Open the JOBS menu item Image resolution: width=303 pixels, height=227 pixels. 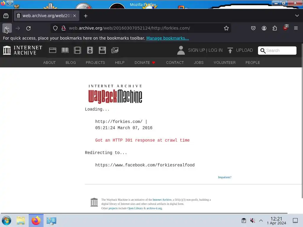point(199,63)
